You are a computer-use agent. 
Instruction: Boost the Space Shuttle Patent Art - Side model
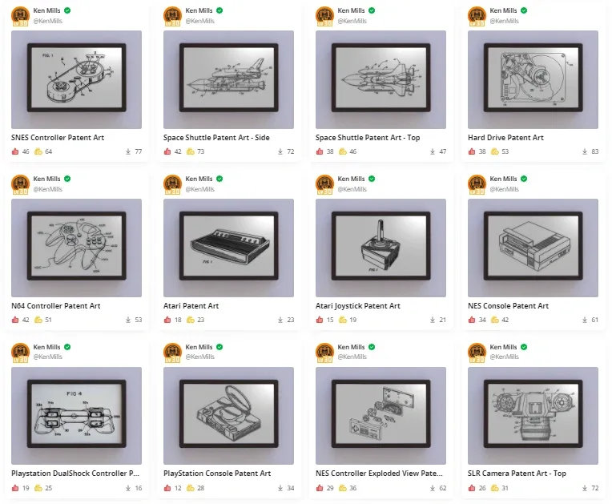click(191, 151)
